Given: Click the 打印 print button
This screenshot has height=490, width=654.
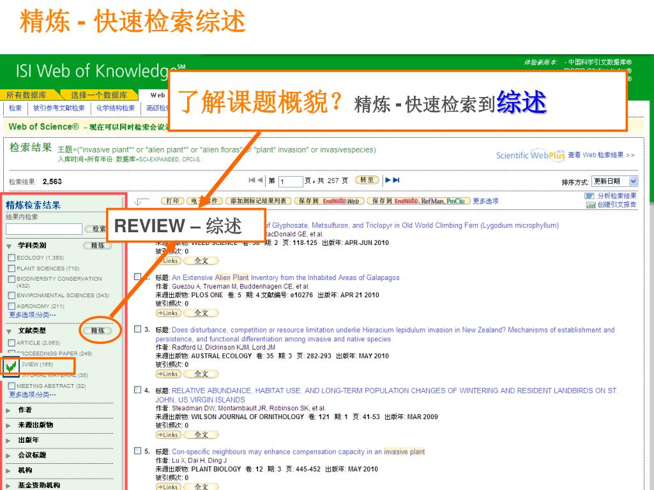Looking at the screenshot, I should [x=172, y=201].
